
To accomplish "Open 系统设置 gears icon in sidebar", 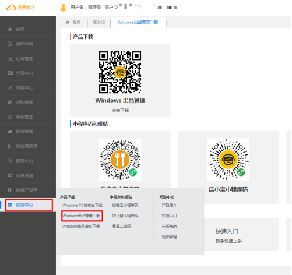I will point(10,175).
